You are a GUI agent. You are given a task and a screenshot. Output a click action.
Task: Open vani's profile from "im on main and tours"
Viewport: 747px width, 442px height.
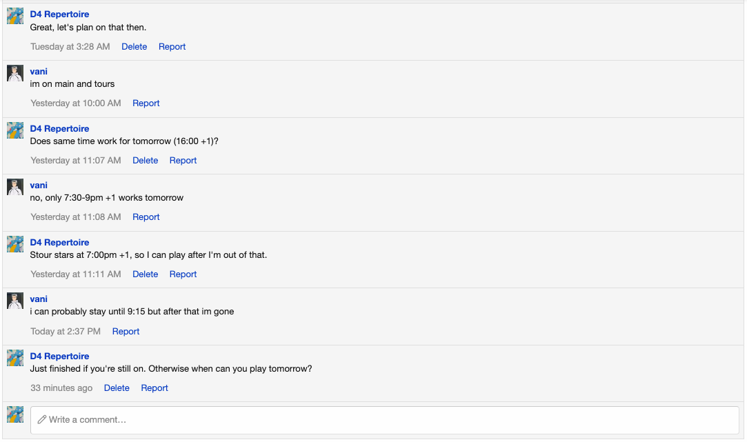pos(38,71)
